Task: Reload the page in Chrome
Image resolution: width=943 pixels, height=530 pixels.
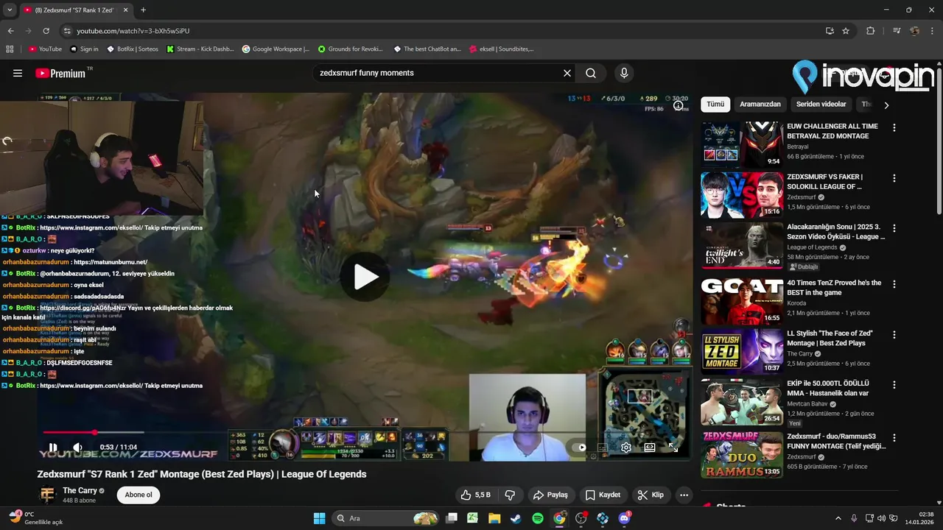Action: point(46,31)
